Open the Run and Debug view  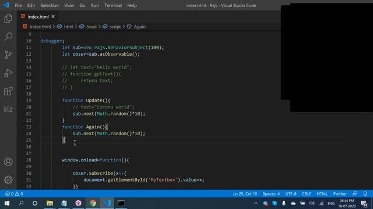[8, 73]
